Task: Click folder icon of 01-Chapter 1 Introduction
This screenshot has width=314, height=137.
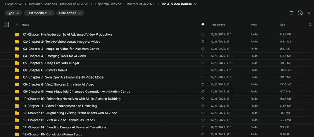Action: click(17, 34)
